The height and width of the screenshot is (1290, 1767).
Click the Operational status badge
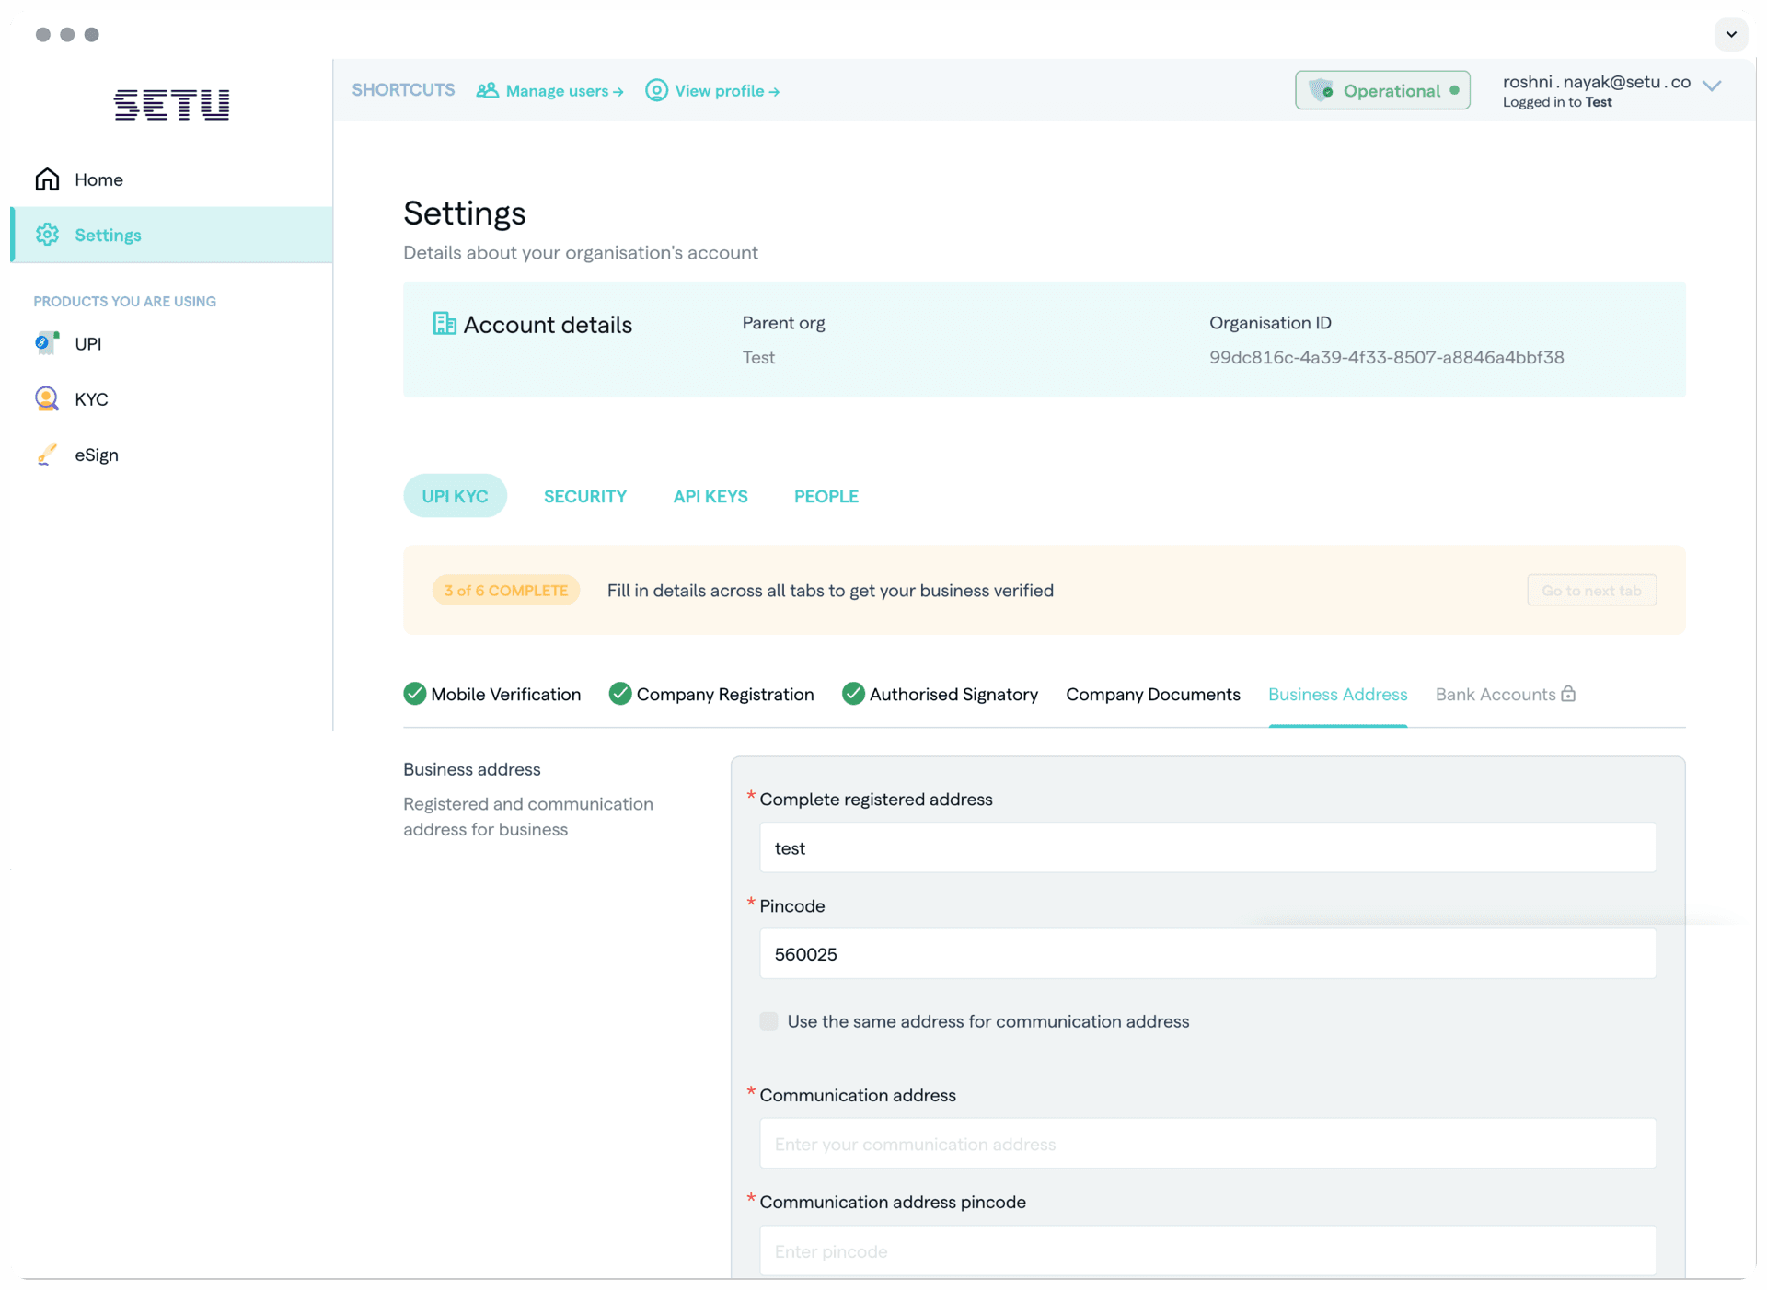tap(1382, 90)
